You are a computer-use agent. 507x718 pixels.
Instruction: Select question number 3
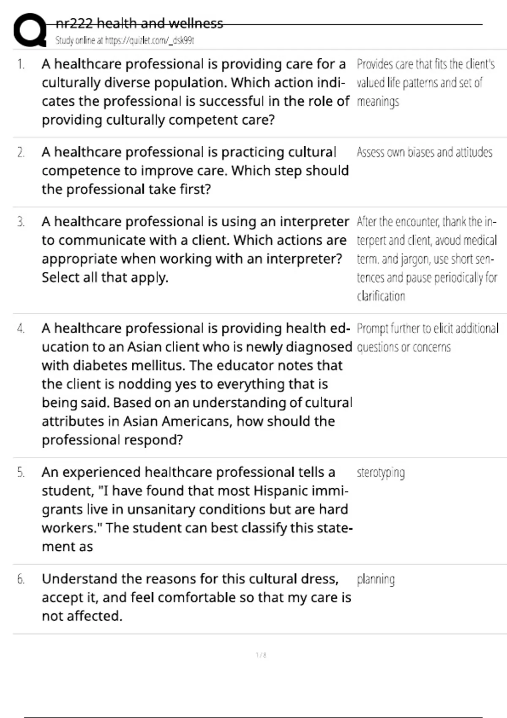click(21, 222)
